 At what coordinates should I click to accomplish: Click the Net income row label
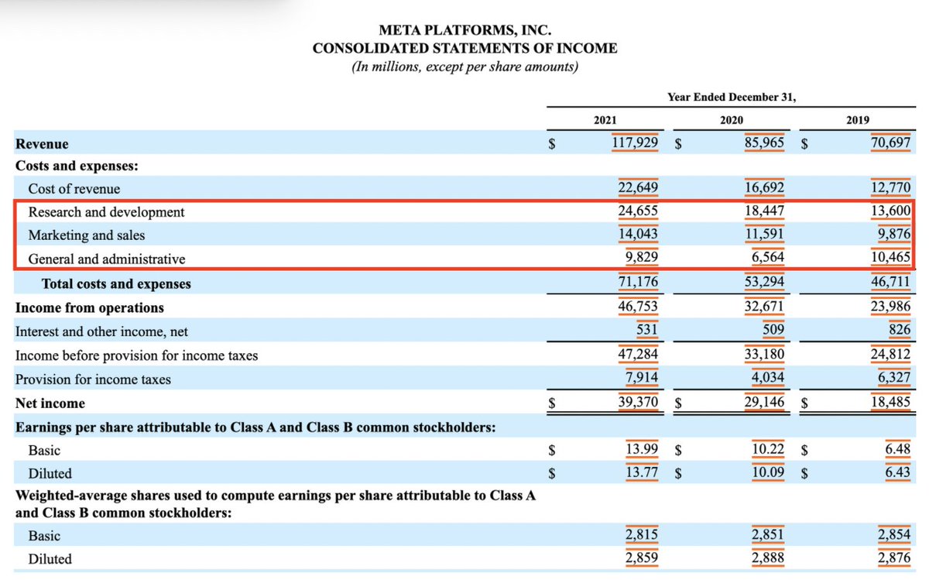click(x=50, y=403)
